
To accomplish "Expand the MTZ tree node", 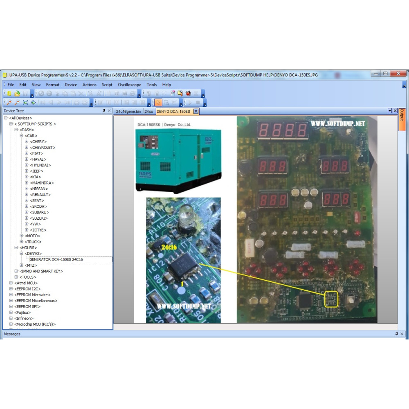I will pyautogui.click(x=21, y=265).
